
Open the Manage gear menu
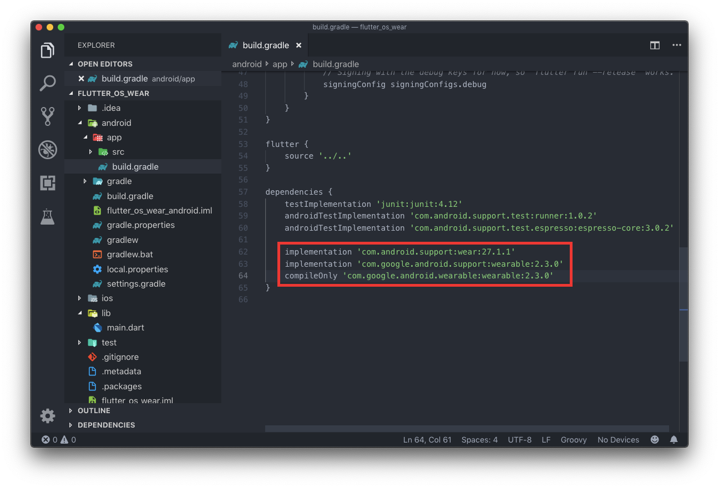(48, 415)
